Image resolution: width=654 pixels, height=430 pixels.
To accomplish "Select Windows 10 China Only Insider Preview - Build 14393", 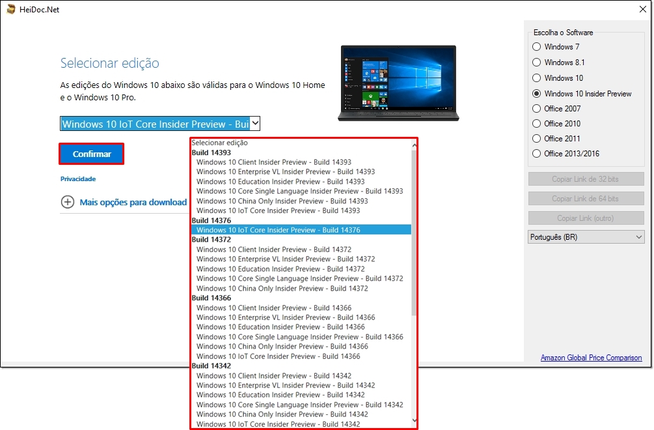I will 301,201.
